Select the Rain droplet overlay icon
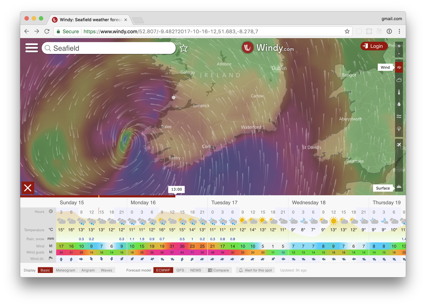 tap(399, 104)
